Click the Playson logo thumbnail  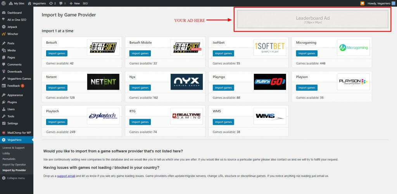(353, 82)
